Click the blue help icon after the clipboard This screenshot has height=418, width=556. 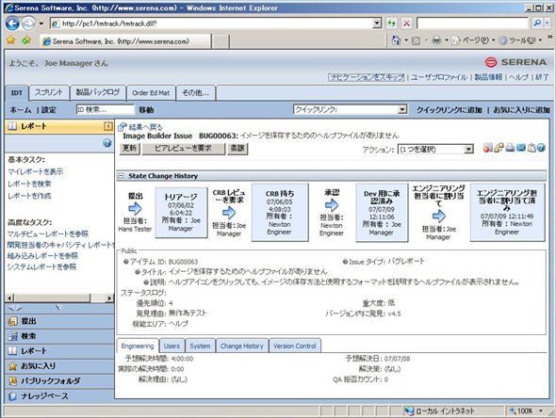pos(541,148)
